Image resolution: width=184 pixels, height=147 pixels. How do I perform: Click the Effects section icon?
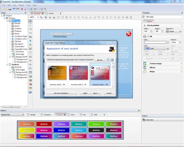[x=145, y=68]
